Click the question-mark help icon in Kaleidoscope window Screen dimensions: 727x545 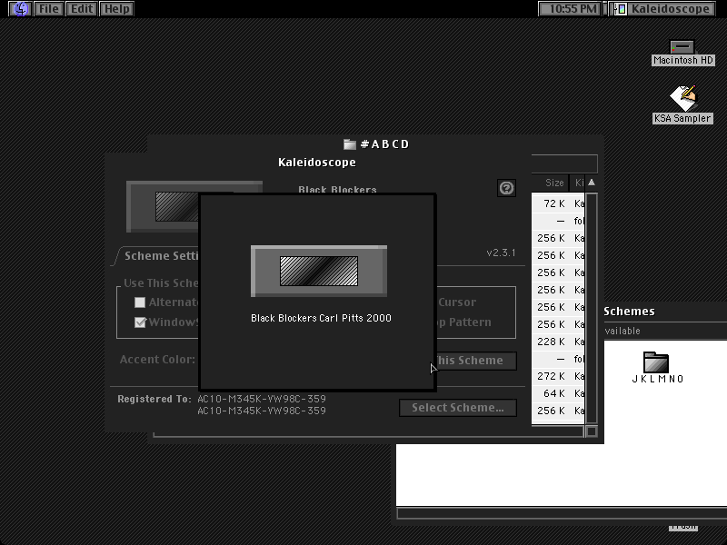coord(506,188)
